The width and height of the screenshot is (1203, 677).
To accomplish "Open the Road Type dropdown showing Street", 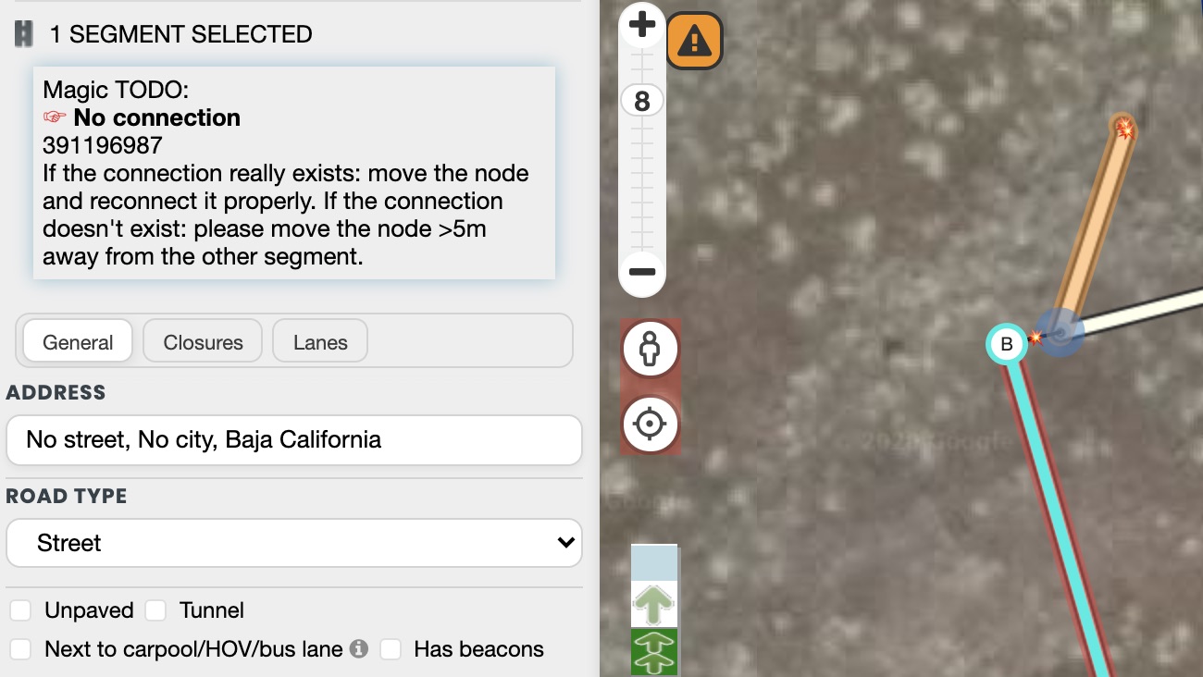I will (293, 543).
